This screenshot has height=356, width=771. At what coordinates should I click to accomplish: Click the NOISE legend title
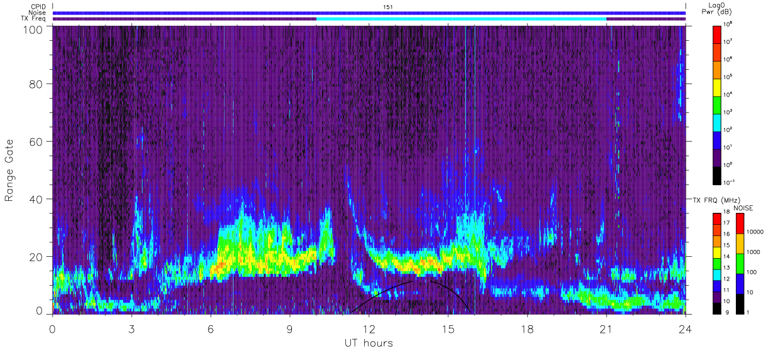[x=743, y=207]
